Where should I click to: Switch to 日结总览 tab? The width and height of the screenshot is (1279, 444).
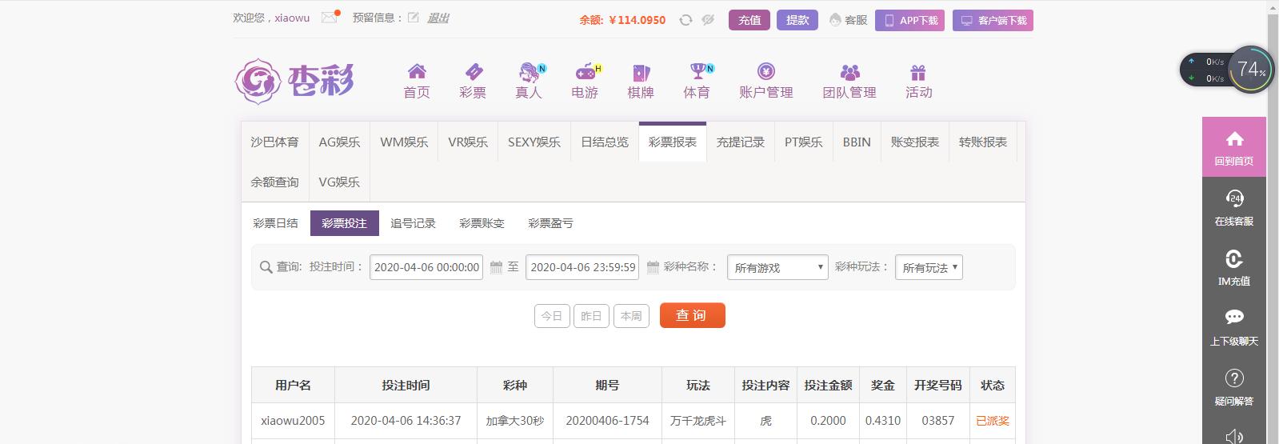click(605, 142)
